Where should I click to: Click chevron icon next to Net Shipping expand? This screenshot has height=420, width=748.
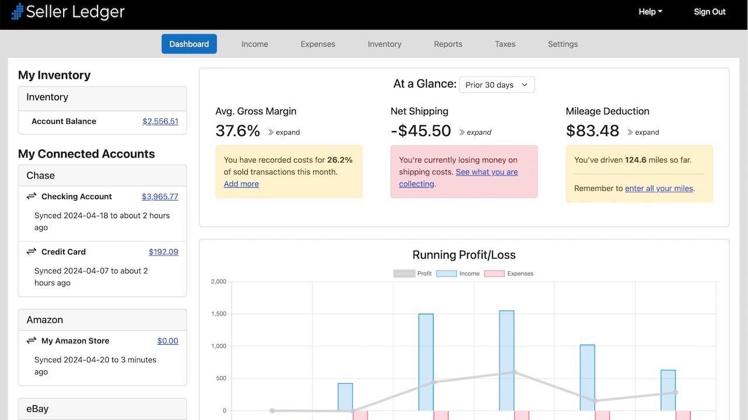pyautogui.click(x=462, y=132)
